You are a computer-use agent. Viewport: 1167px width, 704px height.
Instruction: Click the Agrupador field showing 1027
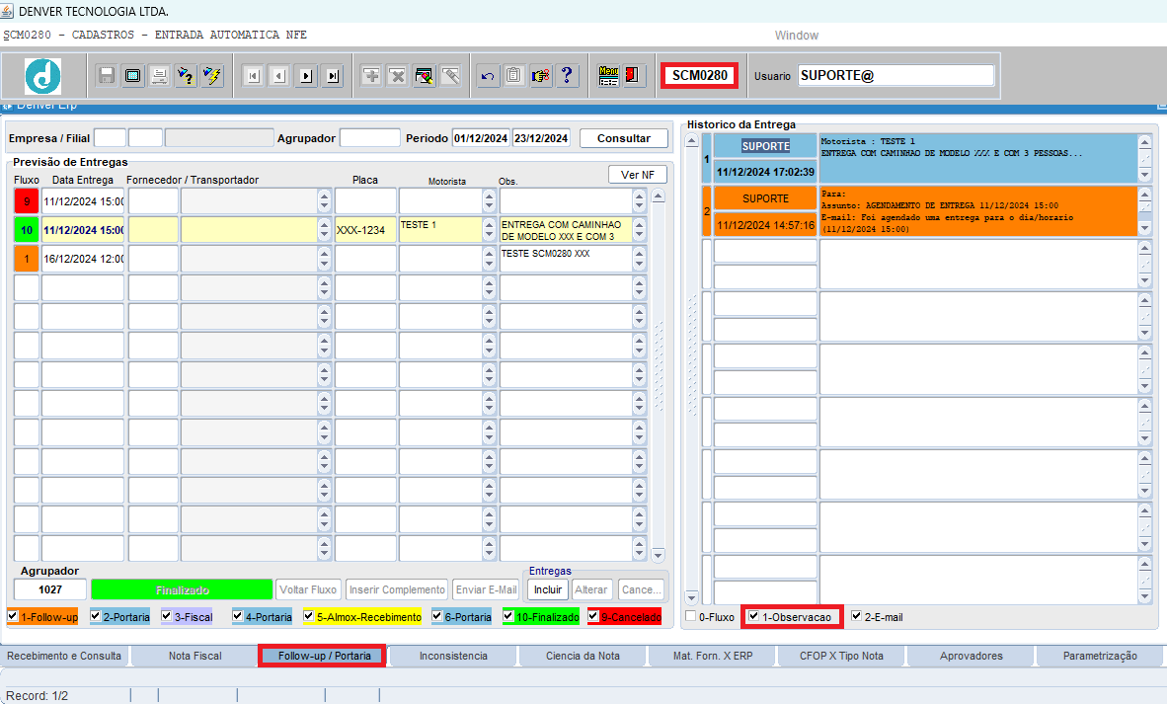[x=50, y=589]
